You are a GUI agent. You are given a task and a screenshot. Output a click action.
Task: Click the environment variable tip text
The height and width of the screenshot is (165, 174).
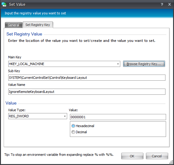click(x=59, y=155)
